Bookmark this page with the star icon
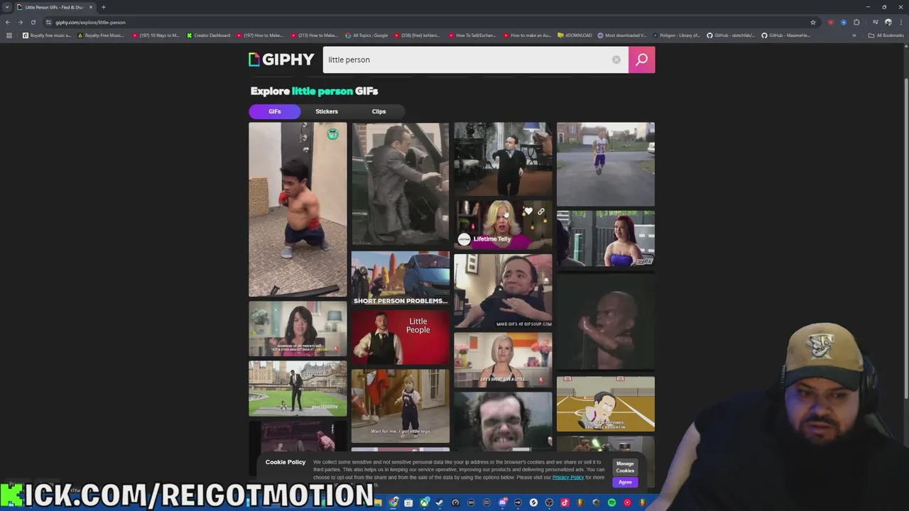909x511 pixels. click(813, 22)
